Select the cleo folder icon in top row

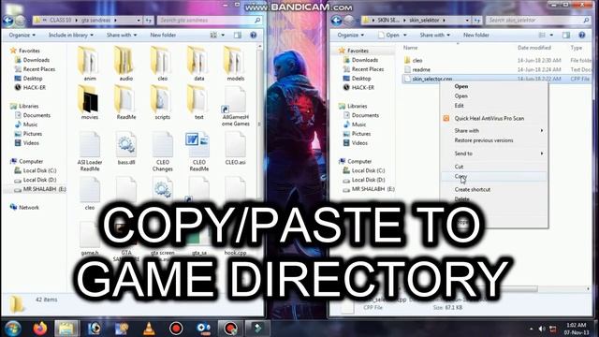(162, 64)
